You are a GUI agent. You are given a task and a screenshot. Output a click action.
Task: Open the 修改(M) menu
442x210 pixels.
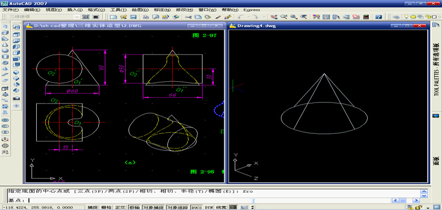pyautogui.click(x=185, y=9)
